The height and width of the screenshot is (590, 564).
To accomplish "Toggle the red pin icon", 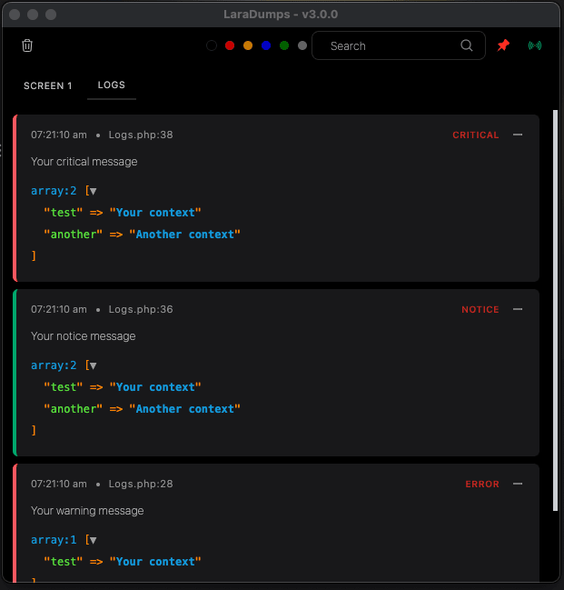I will [x=503, y=45].
